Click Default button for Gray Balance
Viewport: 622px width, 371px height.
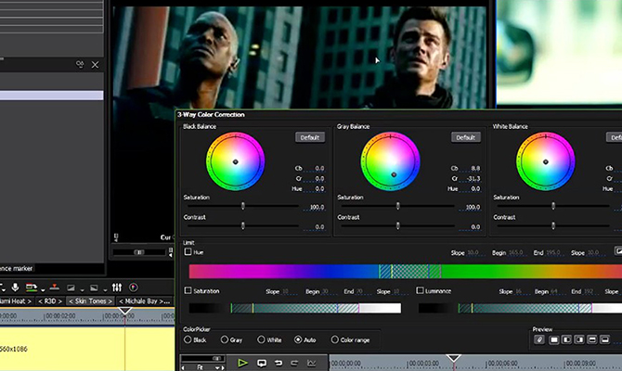click(x=465, y=137)
